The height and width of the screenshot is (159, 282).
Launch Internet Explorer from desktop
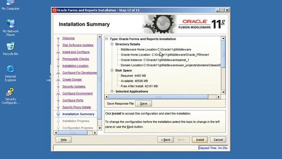click(11, 73)
